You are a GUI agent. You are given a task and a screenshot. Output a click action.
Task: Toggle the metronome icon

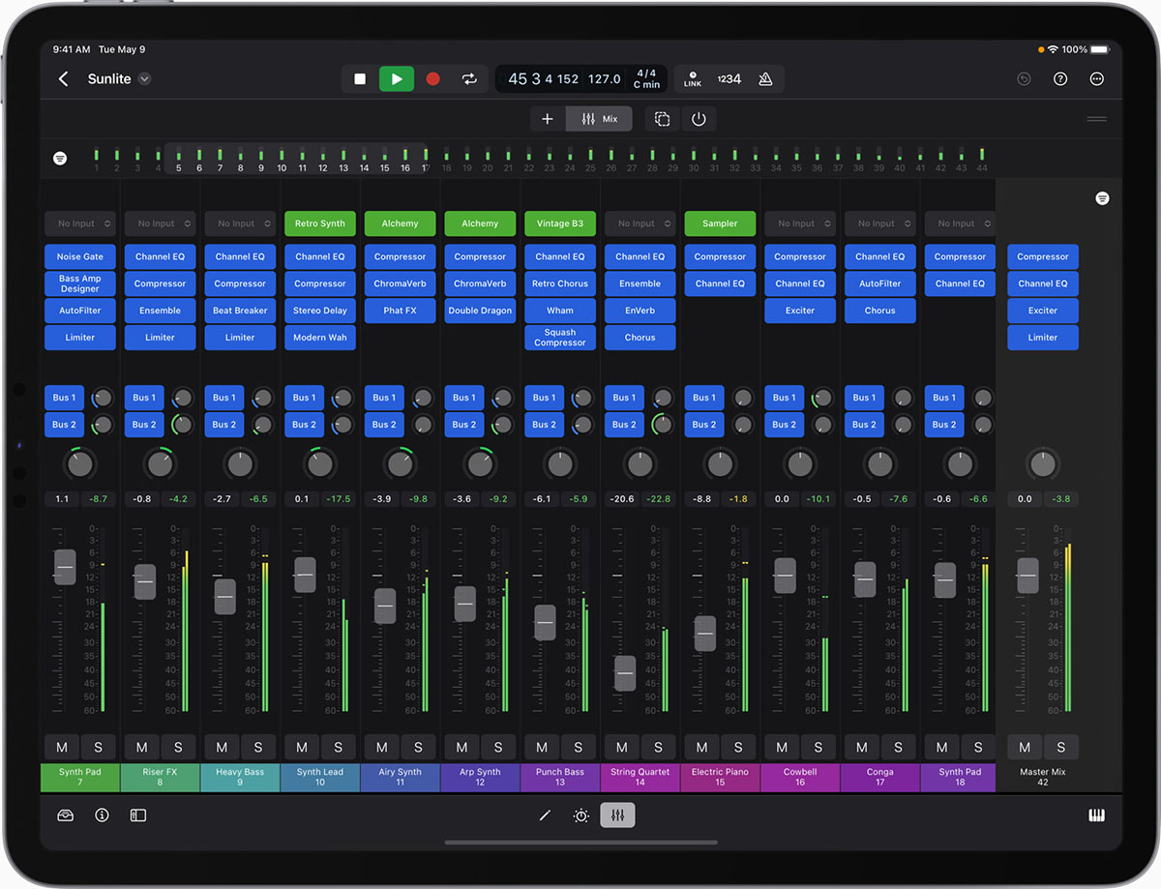click(x=765, y=79)
